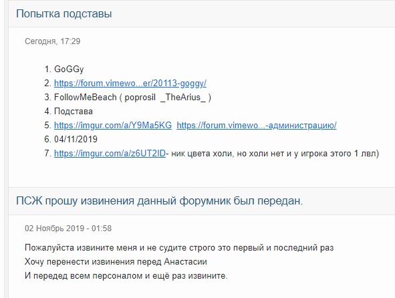Screen dimensions: 395x298
Task: Click the word 'форумник' in the second title
Action: point(205,201)
